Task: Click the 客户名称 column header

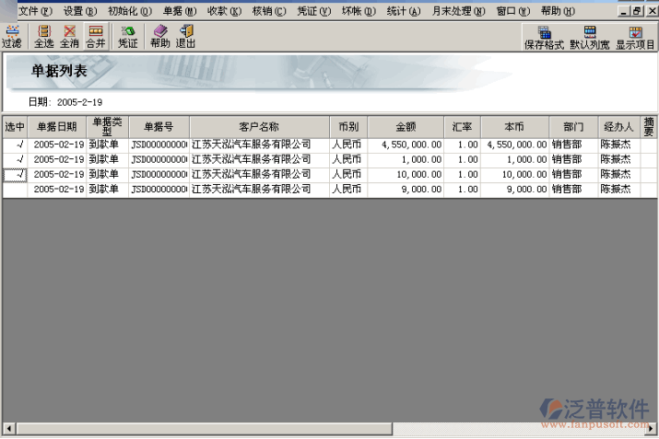Action: tap(259, 127)
